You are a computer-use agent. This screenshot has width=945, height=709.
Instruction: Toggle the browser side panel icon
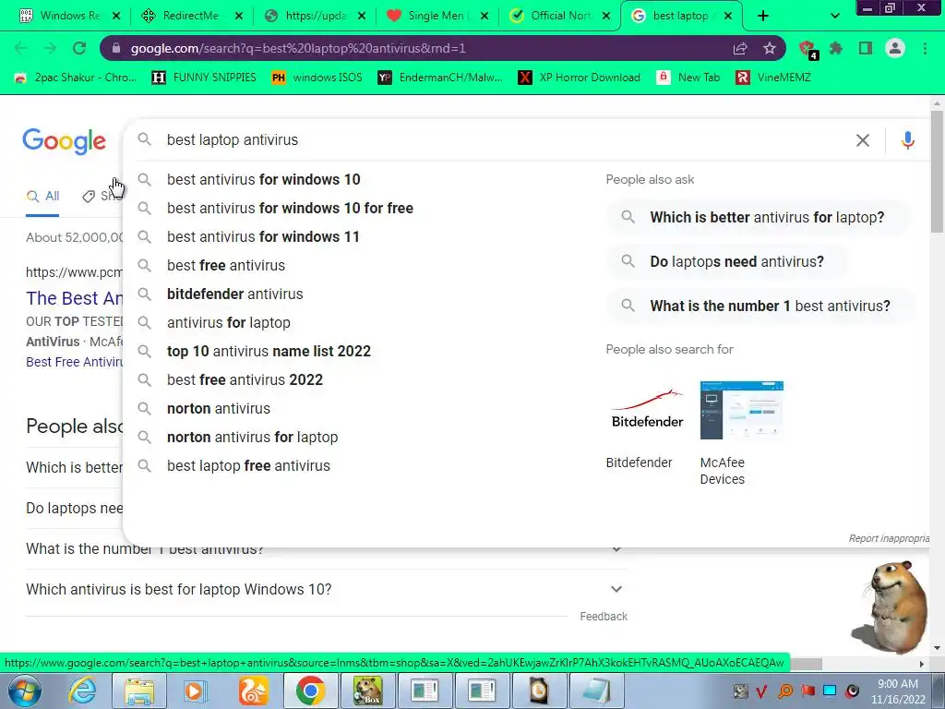click(x=866, y=48)
